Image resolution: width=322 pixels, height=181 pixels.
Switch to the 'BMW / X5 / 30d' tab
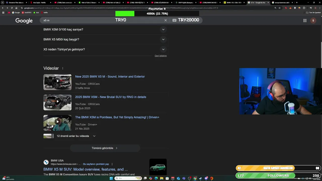pyautogui.click(x=234, y=3)
